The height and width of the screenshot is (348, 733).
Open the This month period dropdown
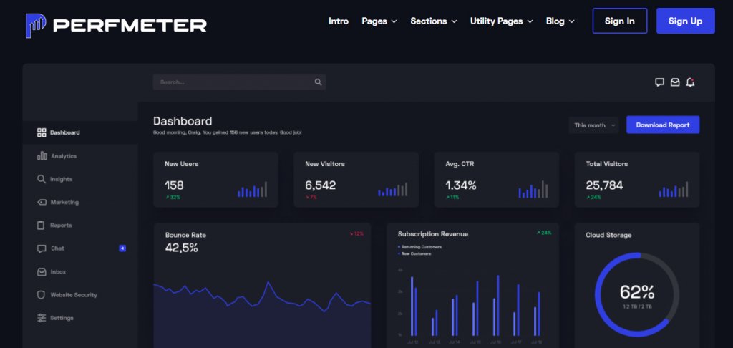pos(593,125)
